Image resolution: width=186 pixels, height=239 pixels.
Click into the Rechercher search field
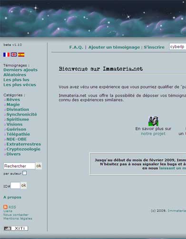pos(19,166)
